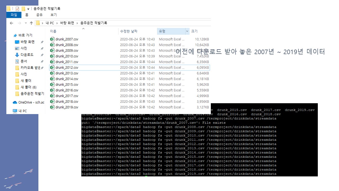This screenshot has width=339, height=191.
Task: Sort by 이름 column header
Action: pos(53,31)
